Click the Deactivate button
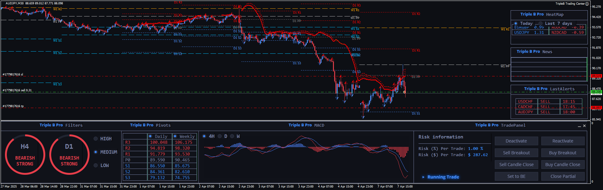 (x=516, y=141)
